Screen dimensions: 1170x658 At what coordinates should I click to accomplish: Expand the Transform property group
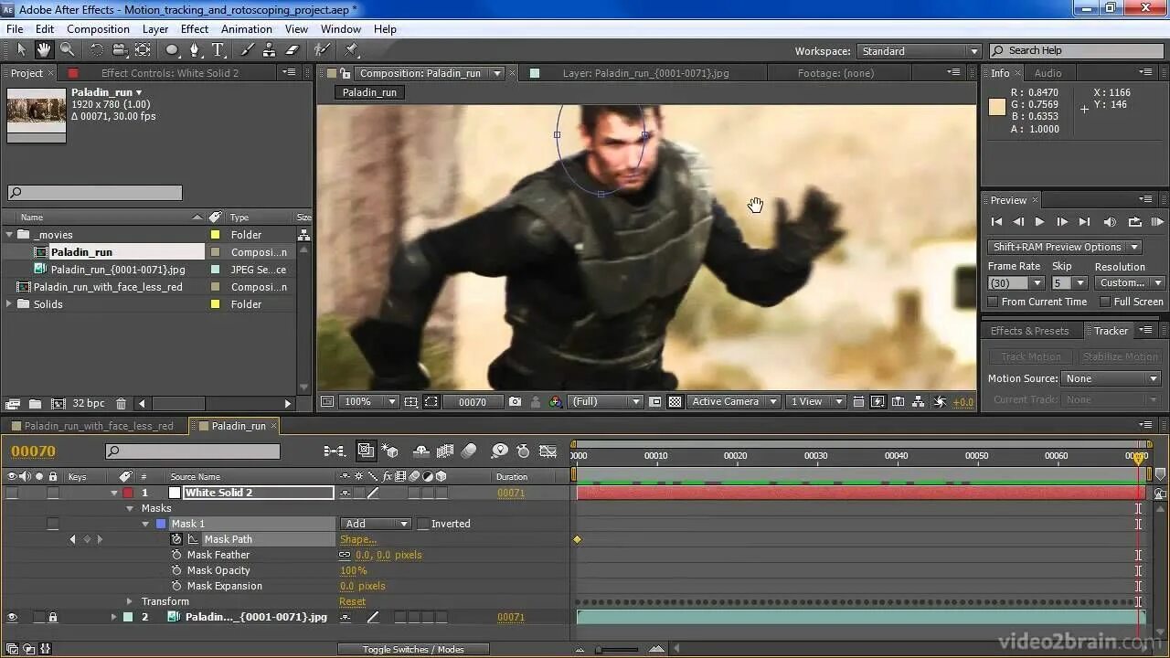point(130,601)
